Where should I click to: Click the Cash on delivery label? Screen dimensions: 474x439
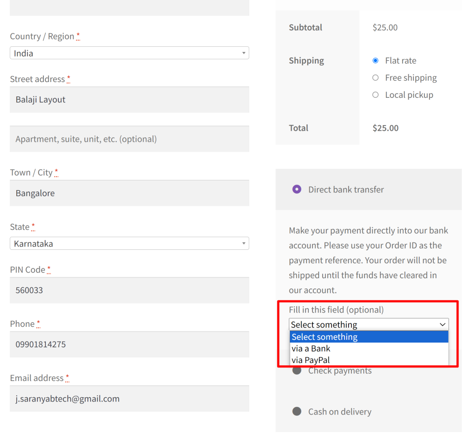[340, 412]
